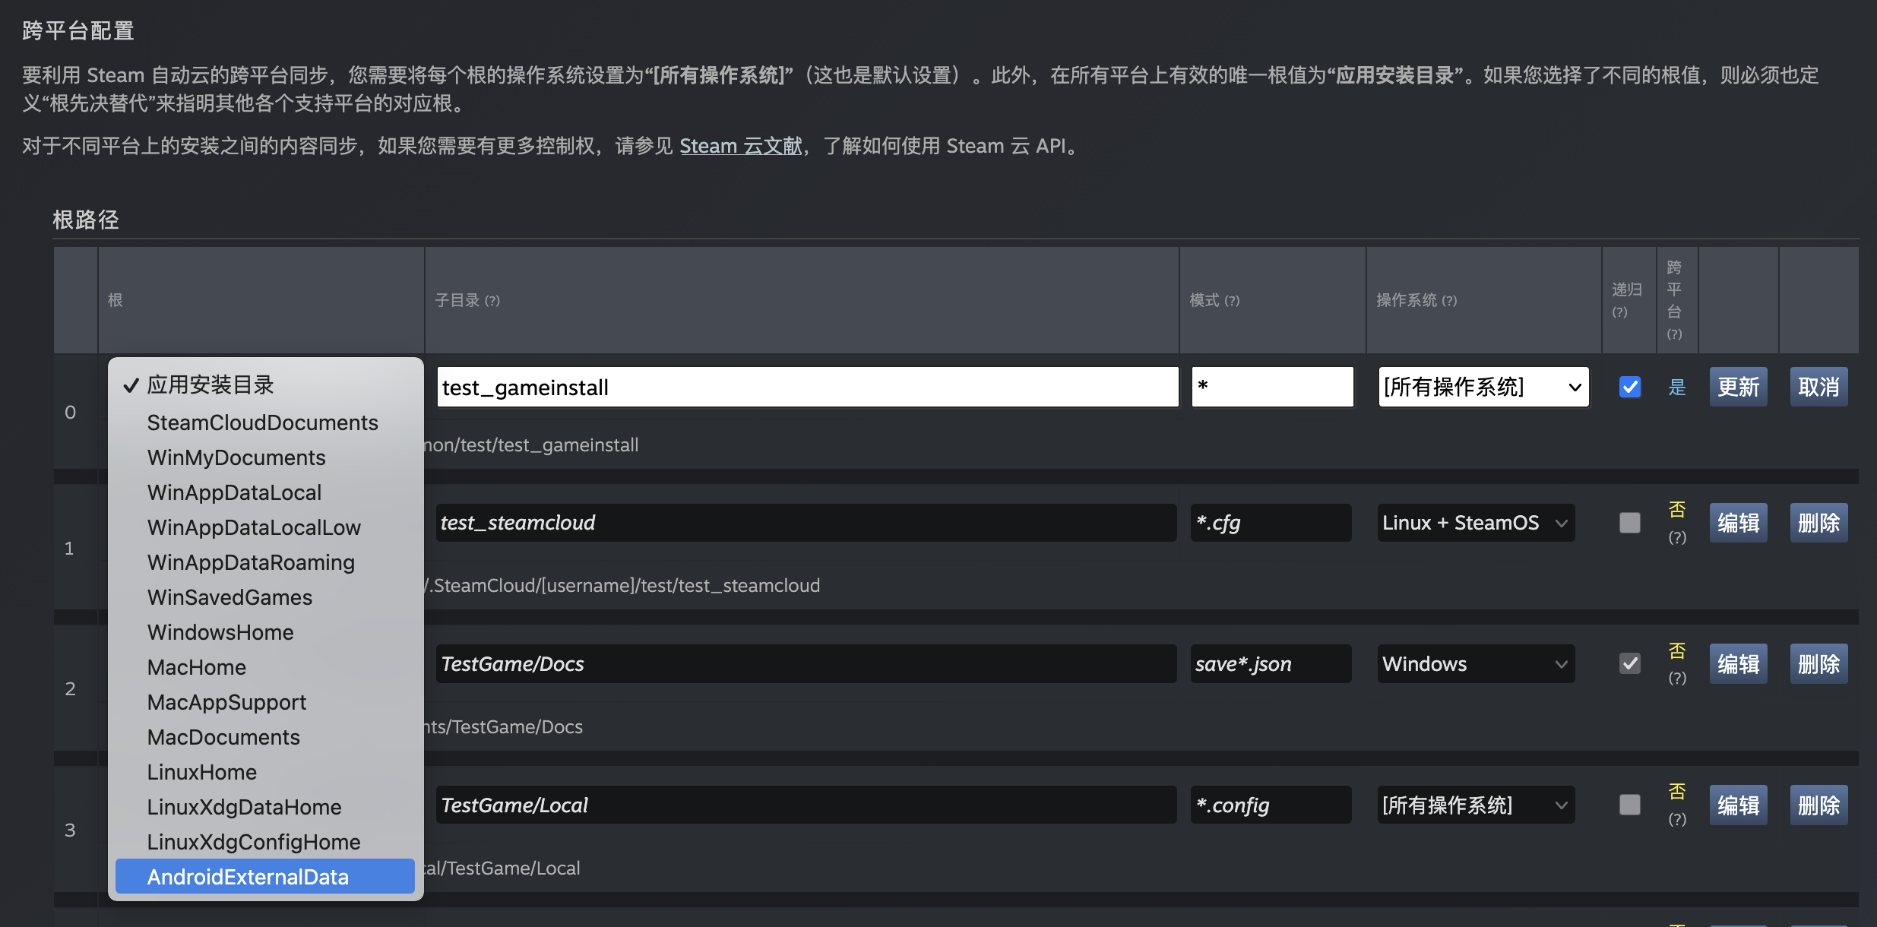The image size is (1877, 927).
Task: Choose WinMyDocuments in the root list
Action: tap(264, 457)
